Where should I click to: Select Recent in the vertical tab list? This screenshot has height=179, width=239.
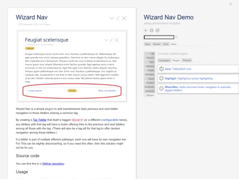150,58
